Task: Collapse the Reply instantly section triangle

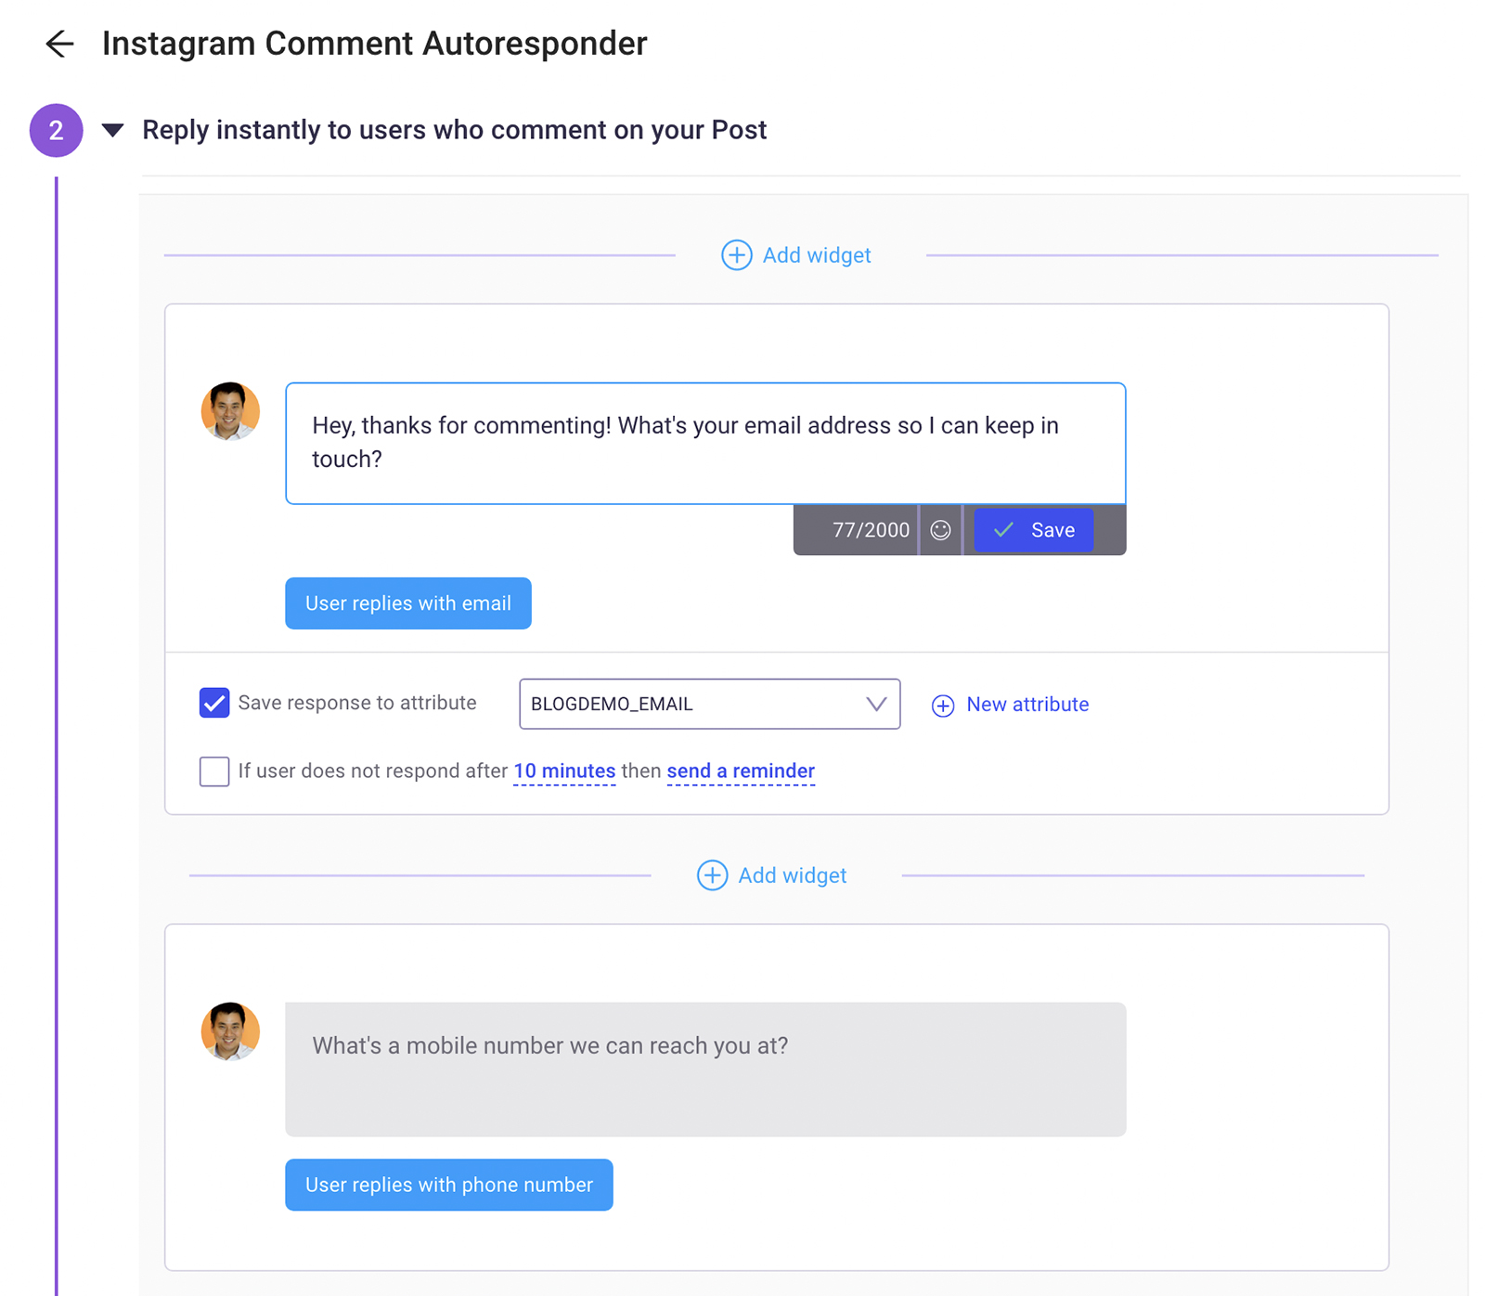Action: click(113, 130)
